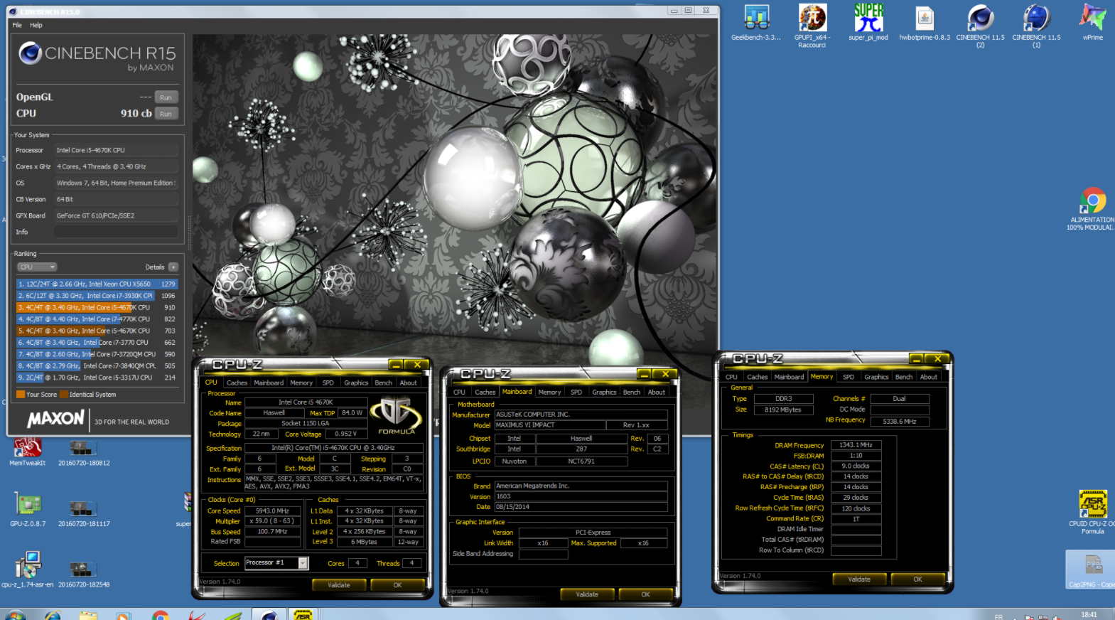Open SPD tab in Memory CPU-Z window
1115x620 pixels.
pyautogui.click(x=849, y=377)
